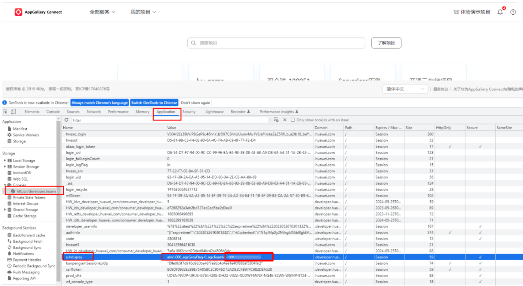The image size is (523, 286).
Task: Click Always match Chrome's language button
Action: click(99, 103)
